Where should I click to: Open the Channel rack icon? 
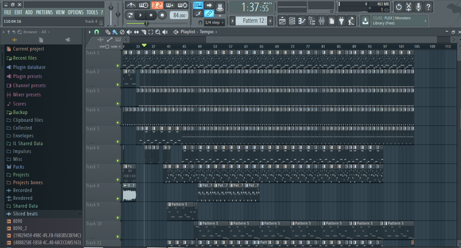pyautogui.click(x=292, y=21)
